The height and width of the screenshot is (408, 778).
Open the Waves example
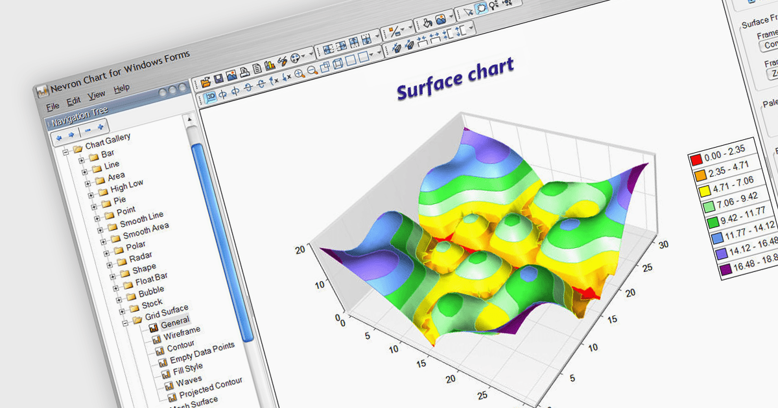pos(189,381)
